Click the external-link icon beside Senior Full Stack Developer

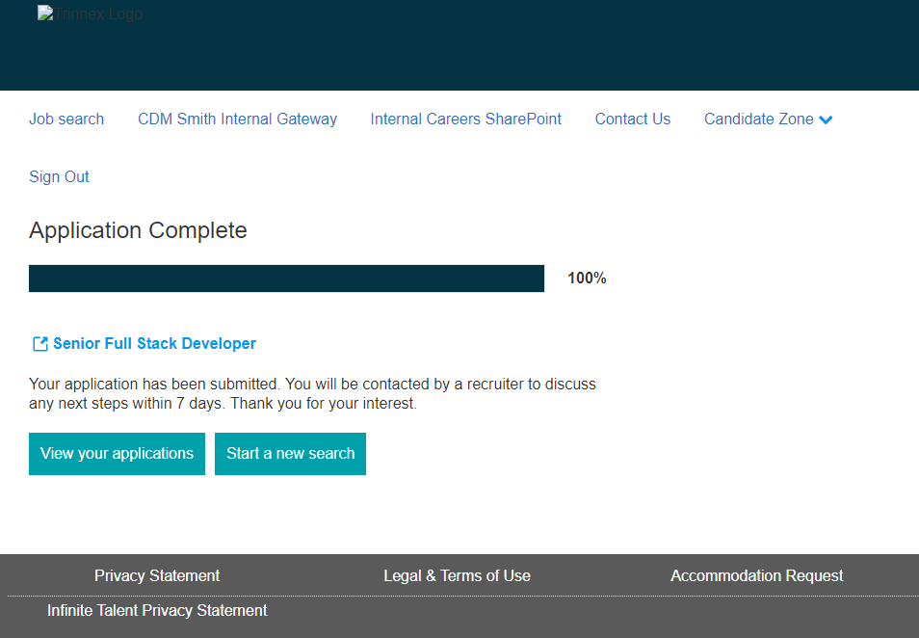pyautogui.click(x=40, y=344)
